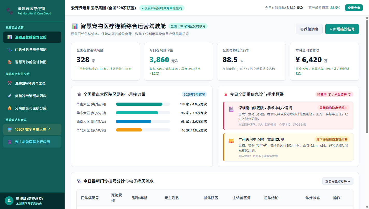Click the icon on the 深圳南山旗舰院 alert card
Screen dimensions: 369x209
click(x=231, y=109)
